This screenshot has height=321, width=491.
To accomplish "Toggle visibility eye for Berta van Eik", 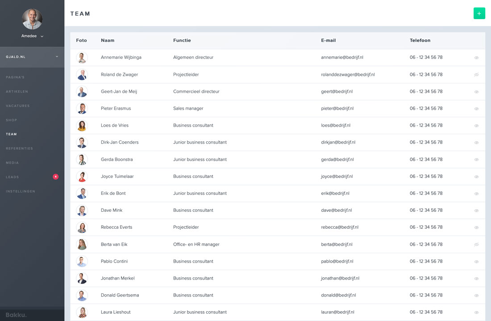I will (x=476, y=244).
